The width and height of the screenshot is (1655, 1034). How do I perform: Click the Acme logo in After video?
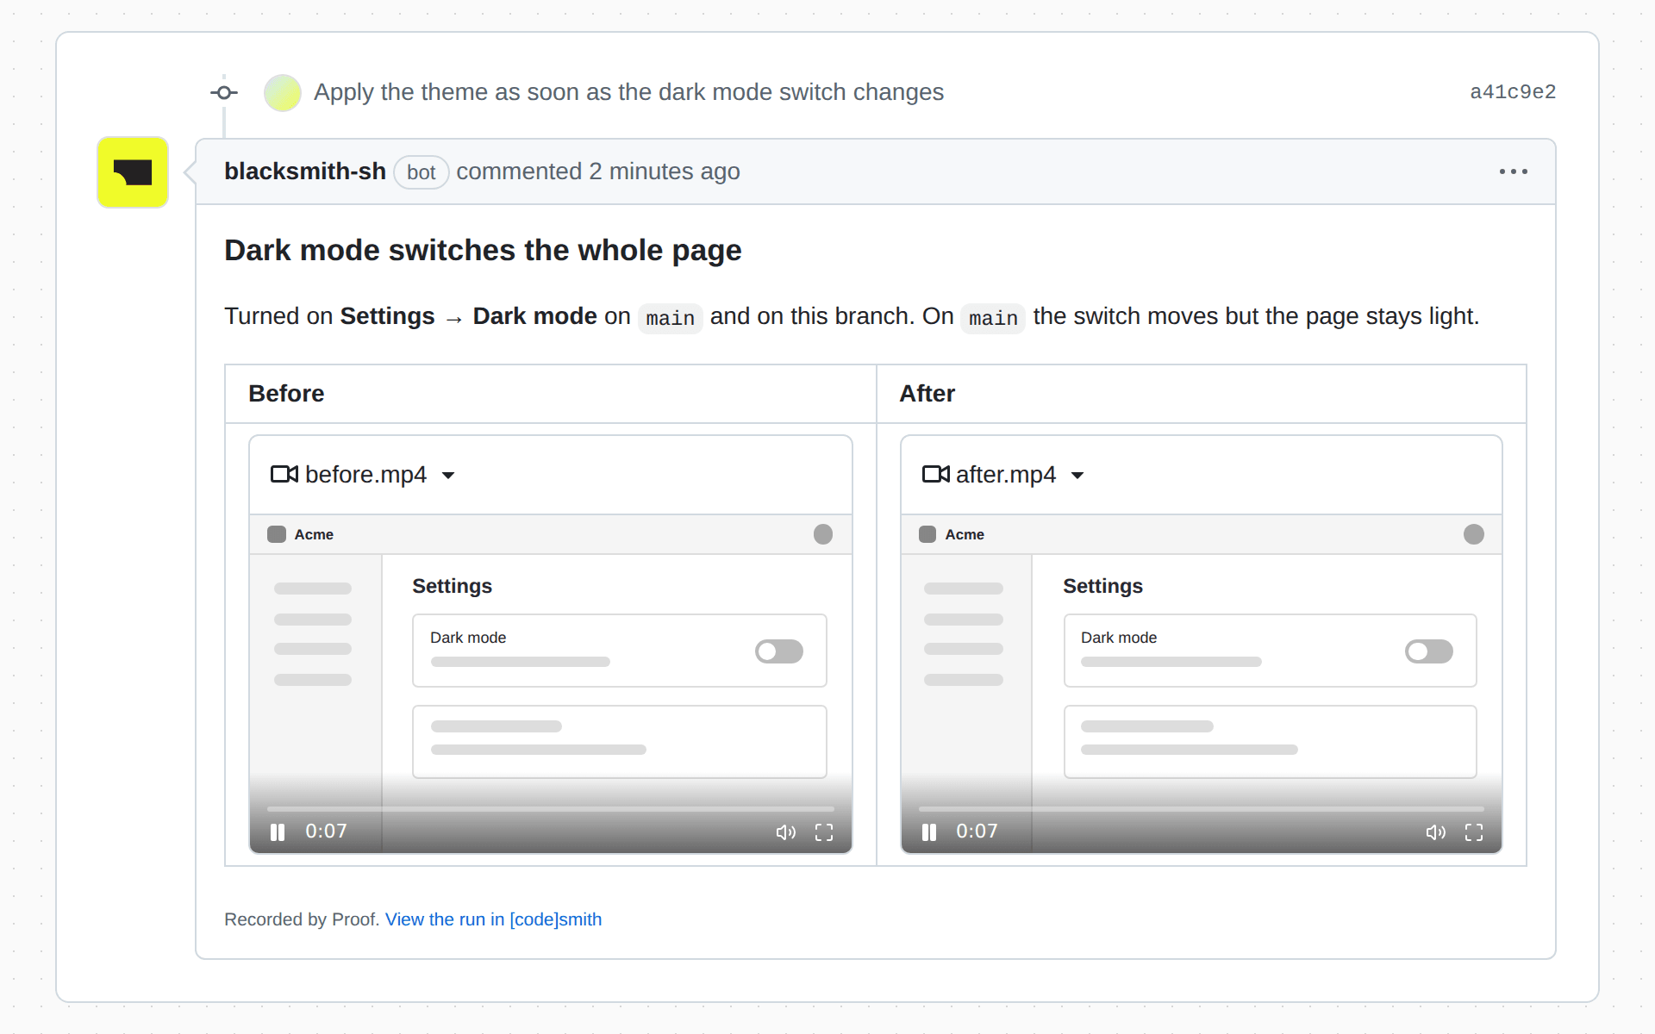point(927,534)
